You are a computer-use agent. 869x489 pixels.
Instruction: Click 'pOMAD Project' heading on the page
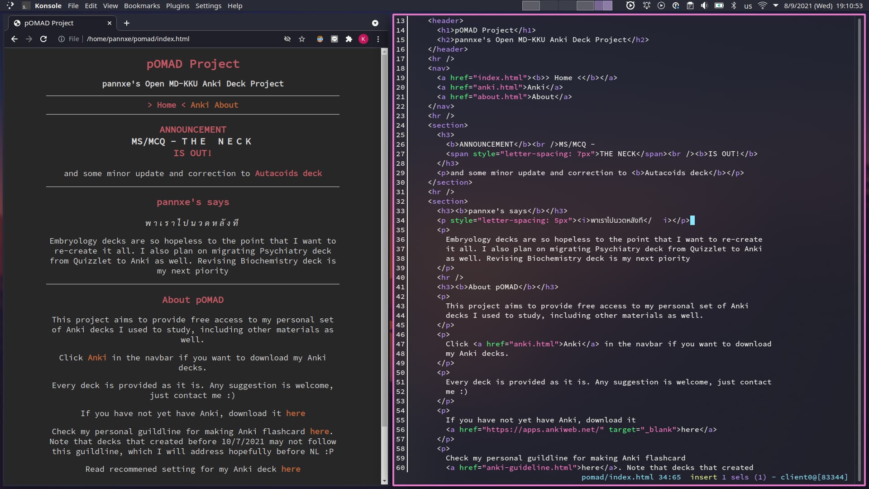coord(193,64)
